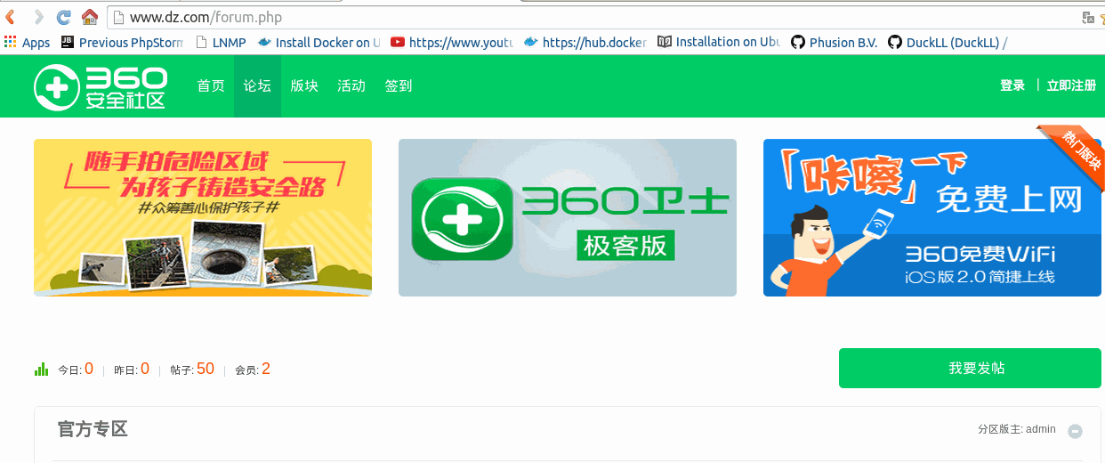
Task: Open the Apps bookmarks shortcut
Action: click(x=28, y=42)
